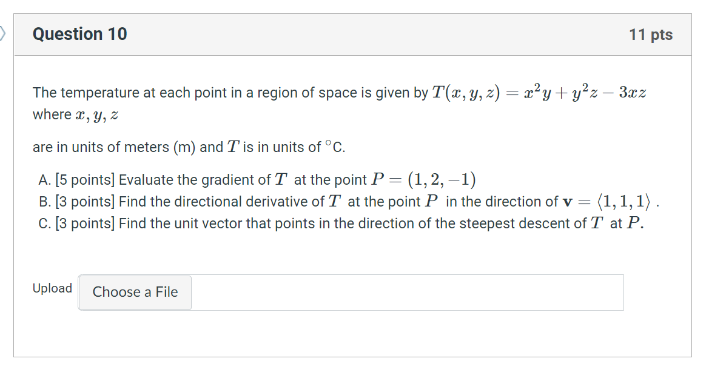Viewport: 709px width, 367px height.
Task: Click the Upload label text
Action: 52,288
